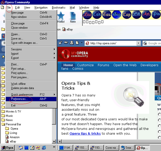Screen dimensions: 161x151
Task: Click the light bulb image on the page
Action: point(134,97)
